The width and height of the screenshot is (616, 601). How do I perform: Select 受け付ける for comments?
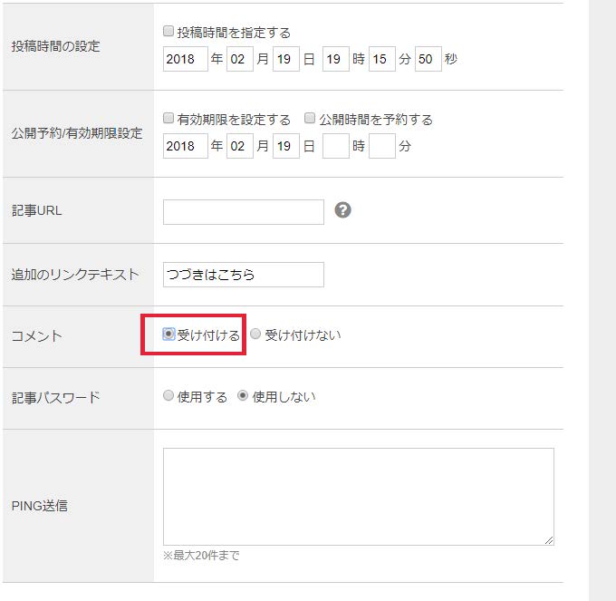[168, 334]
